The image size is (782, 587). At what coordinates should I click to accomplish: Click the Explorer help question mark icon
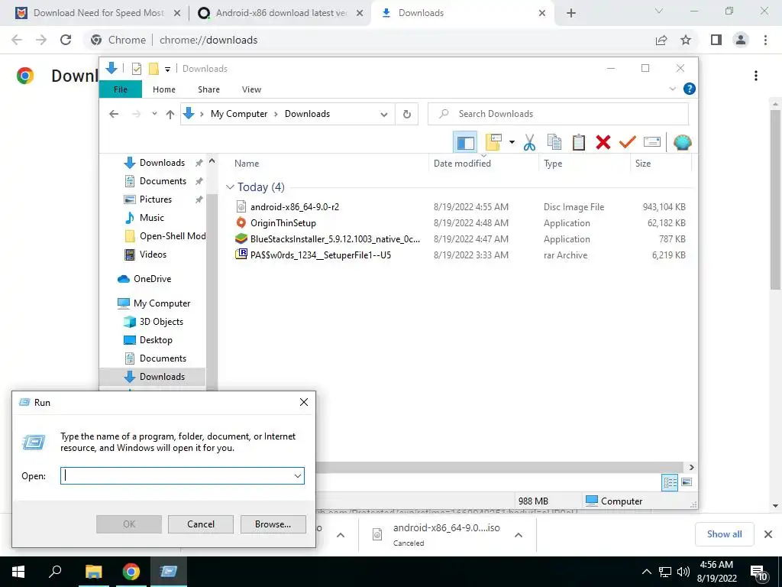pos(690,89)
